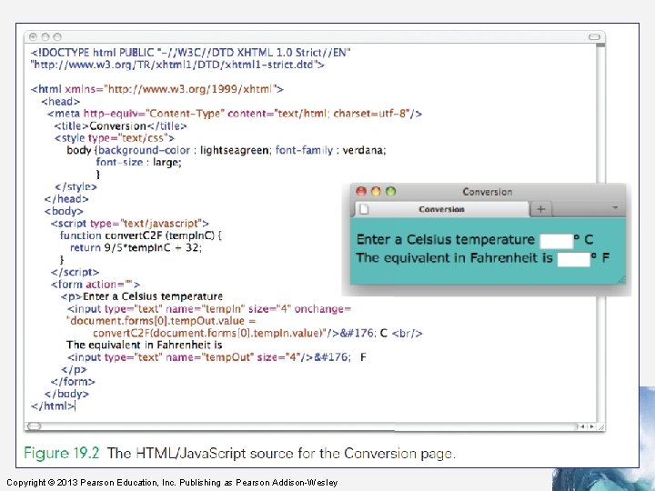The width and height of the screenshot is (655, 491).
Task: Open the tab list dropdown arrow in browser
Action: point(614,207)
